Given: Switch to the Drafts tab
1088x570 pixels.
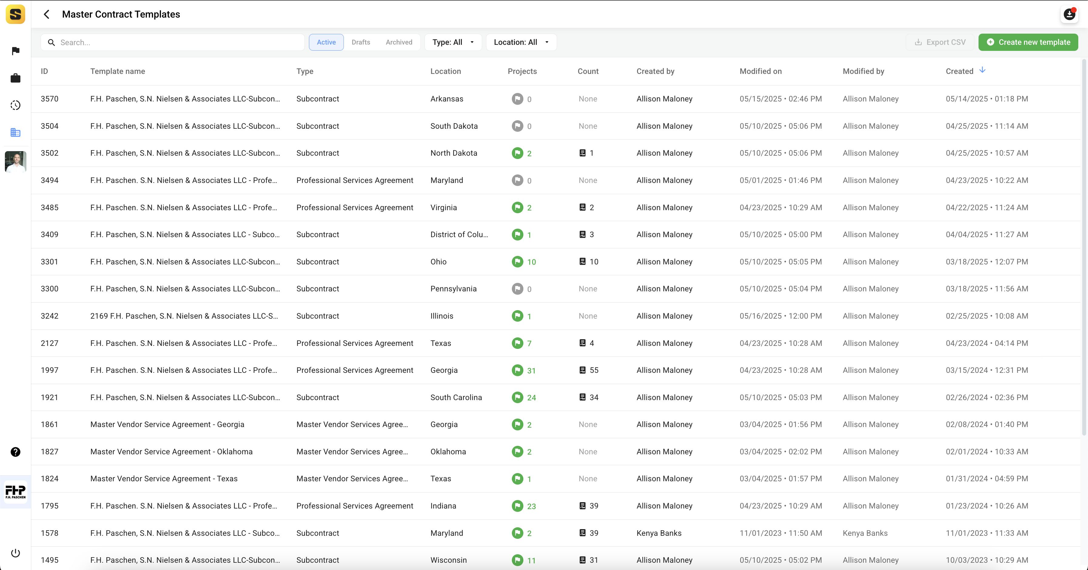Looking at the screenshot, I should click(x=361, y=42).
